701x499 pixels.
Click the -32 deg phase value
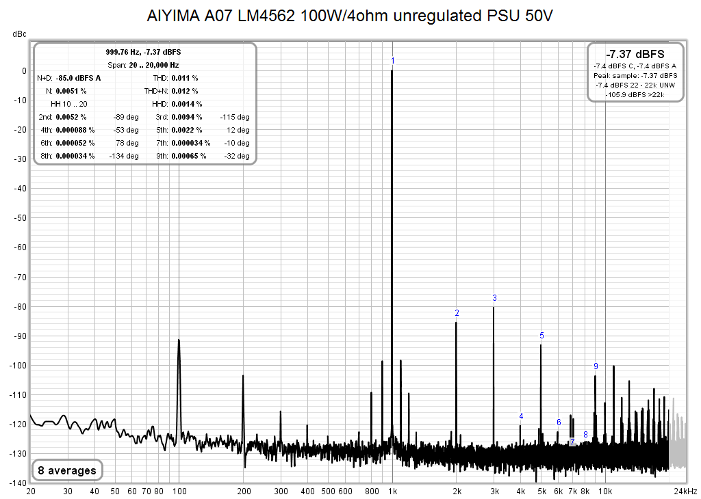pyautogui.click(x=237, y=156)
